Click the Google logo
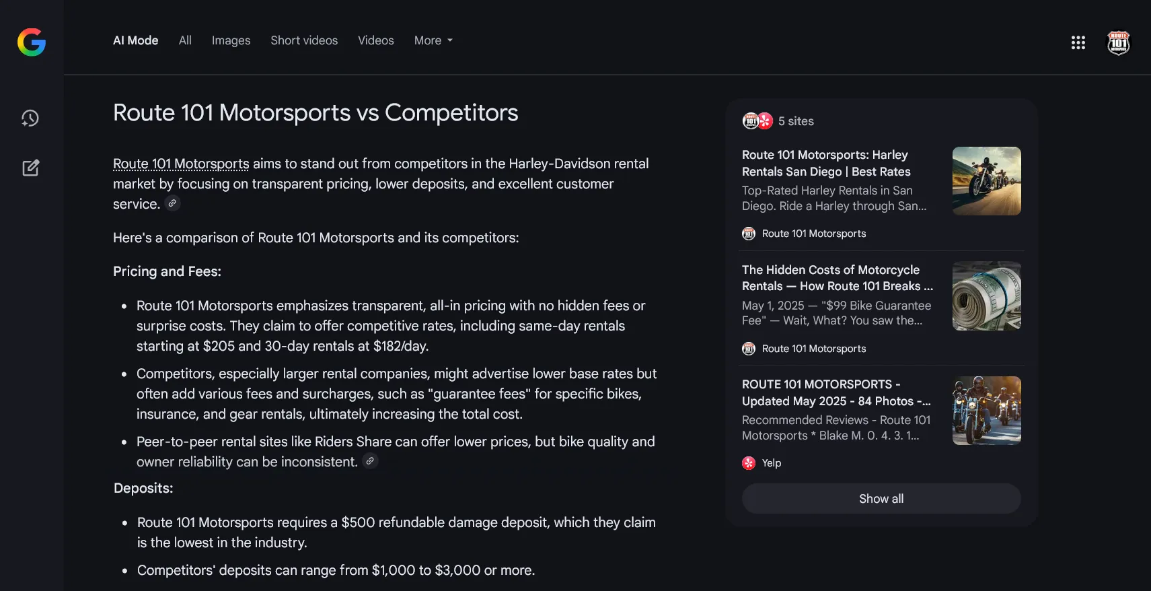This screenshot has height=591, width=1151. point(32,42)
